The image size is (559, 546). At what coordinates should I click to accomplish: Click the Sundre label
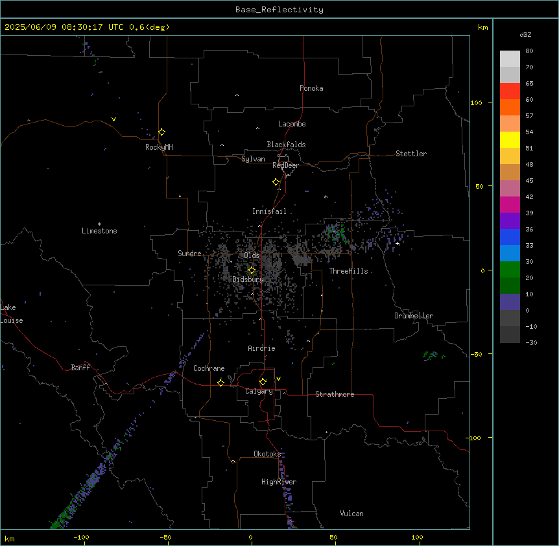point(189,254)
